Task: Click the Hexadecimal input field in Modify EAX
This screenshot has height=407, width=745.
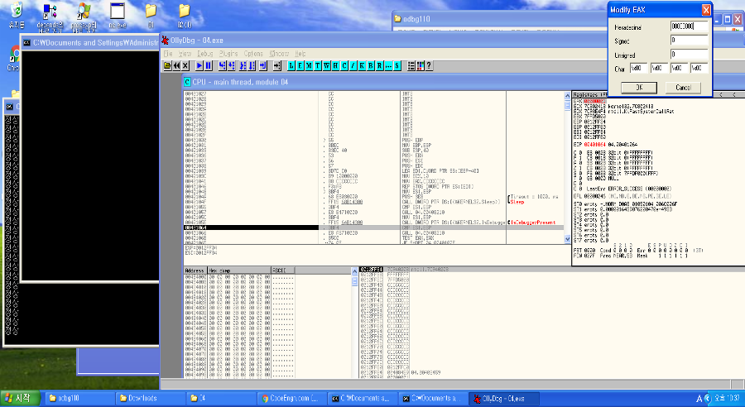Action: tap(689, 26)
